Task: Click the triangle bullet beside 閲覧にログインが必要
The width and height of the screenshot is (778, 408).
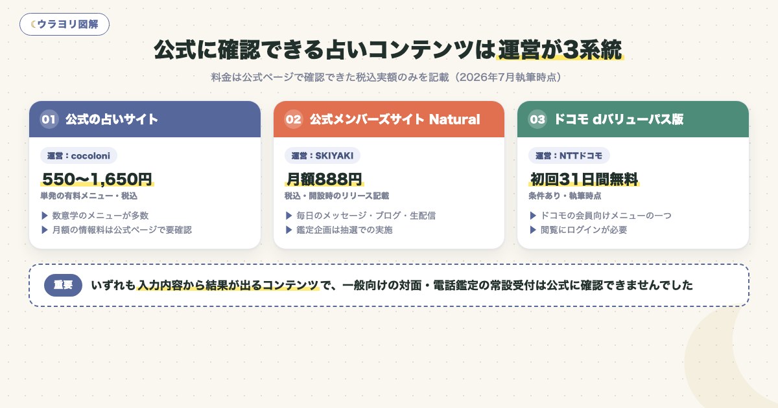Action: tap(533, 230)
